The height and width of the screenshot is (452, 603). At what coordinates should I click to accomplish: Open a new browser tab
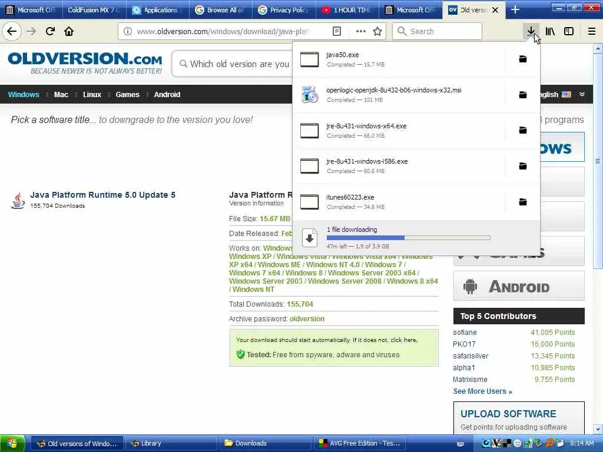tap(515, 10)
